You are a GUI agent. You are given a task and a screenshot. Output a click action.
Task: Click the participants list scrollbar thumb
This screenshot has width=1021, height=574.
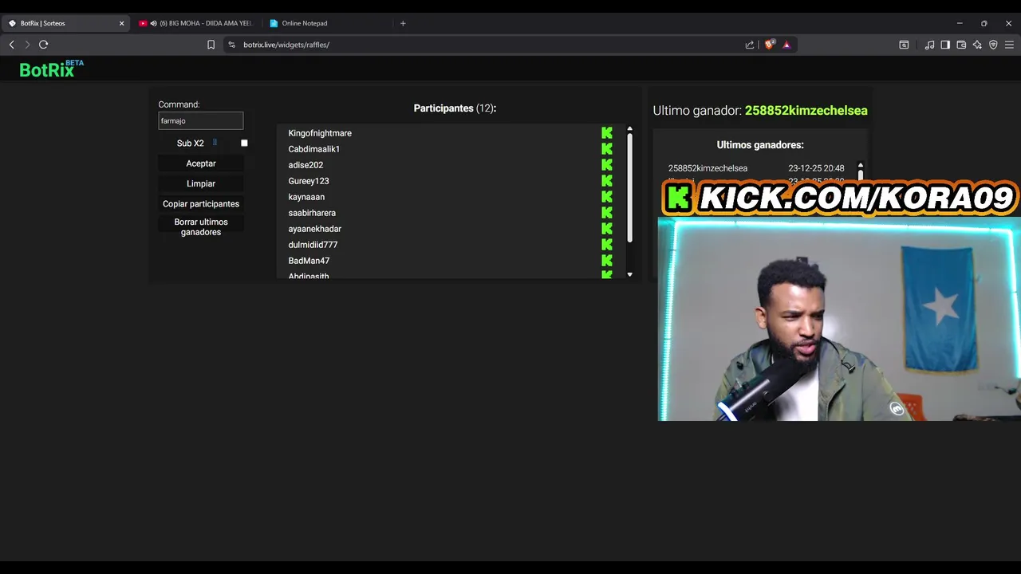click(x=629, y=188)
